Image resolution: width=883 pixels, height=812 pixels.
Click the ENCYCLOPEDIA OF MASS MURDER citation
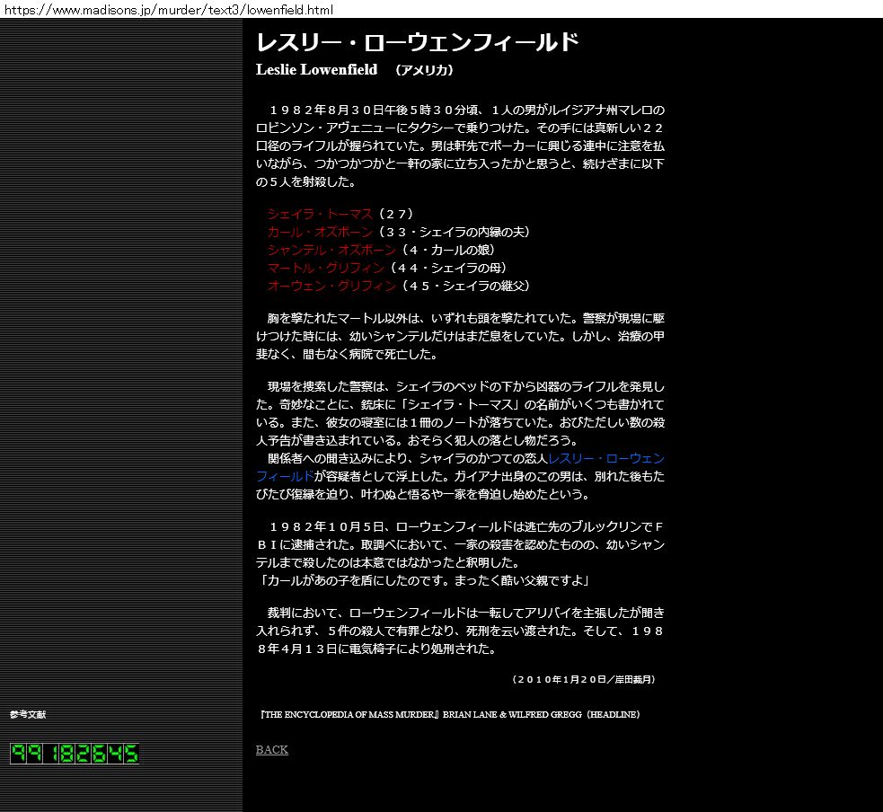449,715
